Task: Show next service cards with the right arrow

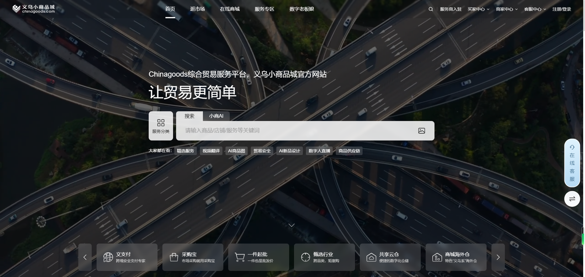Action: tap(498, 257)
